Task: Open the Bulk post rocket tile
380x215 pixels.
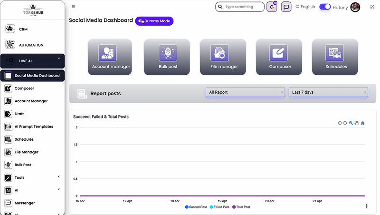Action: click(167, 57)
